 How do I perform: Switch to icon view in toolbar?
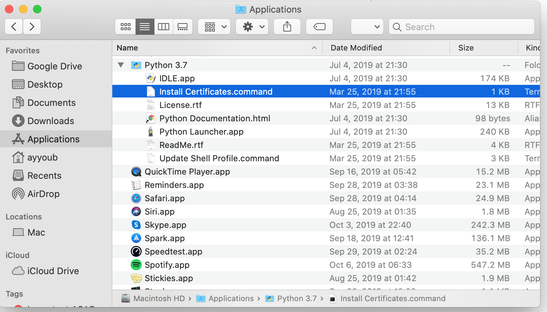coord(125,27)
